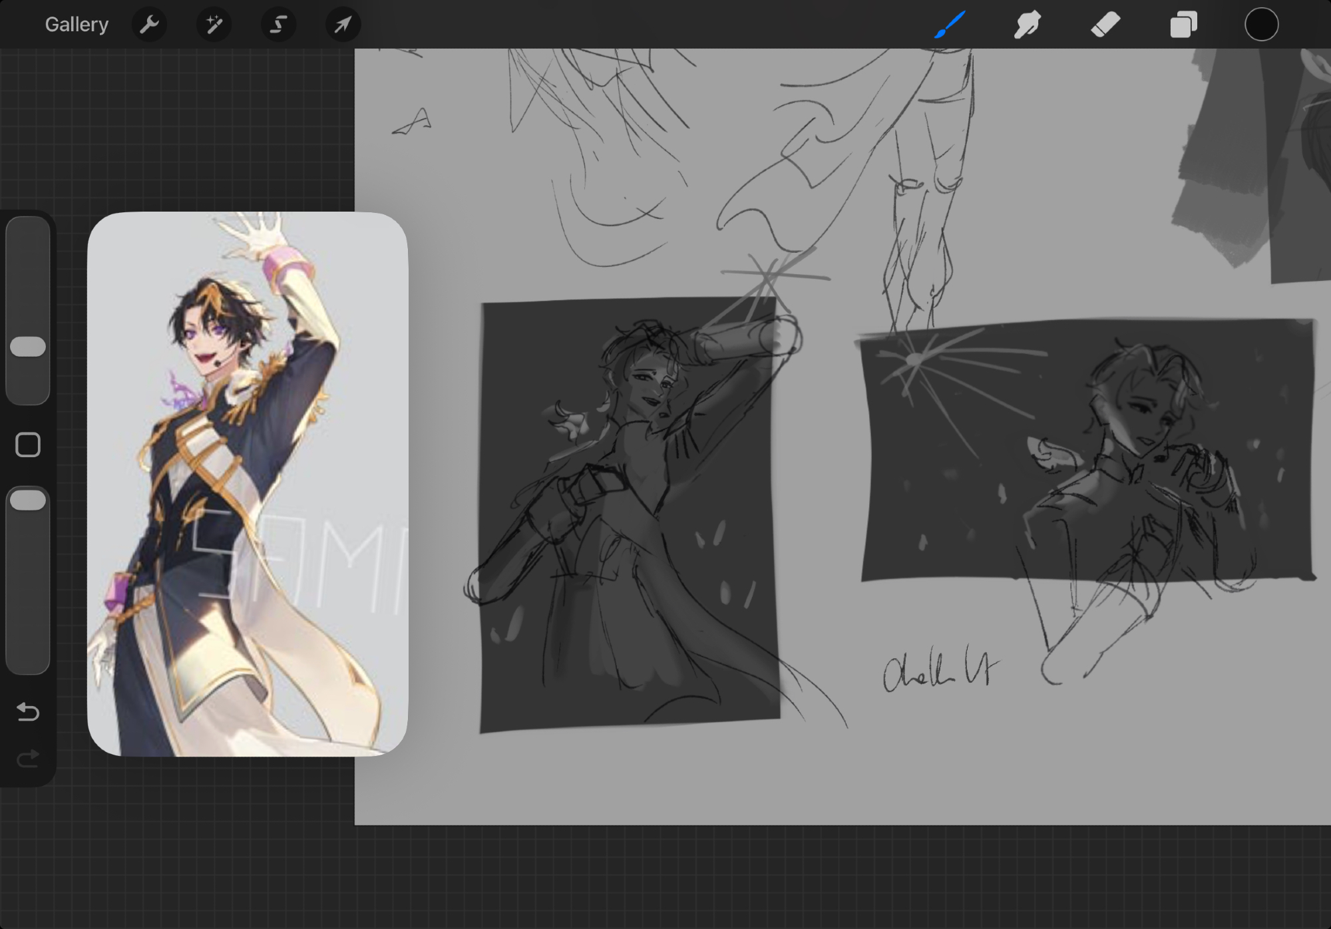
Task: Undo the last stroke with the arrow
Action: [x=28, y=712]
